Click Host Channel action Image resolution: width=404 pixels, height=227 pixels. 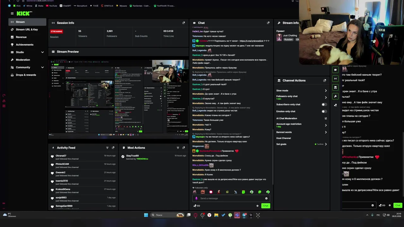pyautogui.click(x=284, y=138)
